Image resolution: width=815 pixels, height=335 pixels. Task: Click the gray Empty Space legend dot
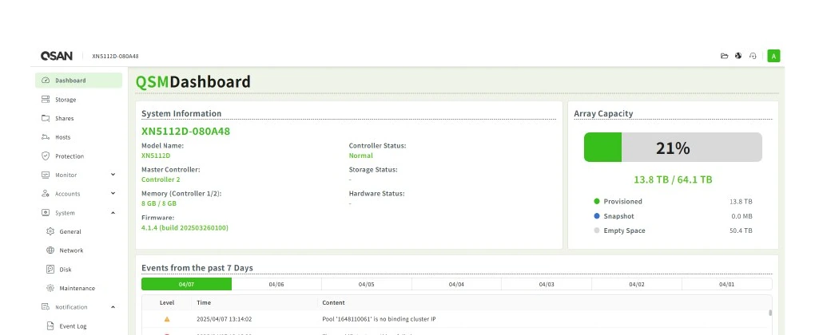click(x=597, y=231)
